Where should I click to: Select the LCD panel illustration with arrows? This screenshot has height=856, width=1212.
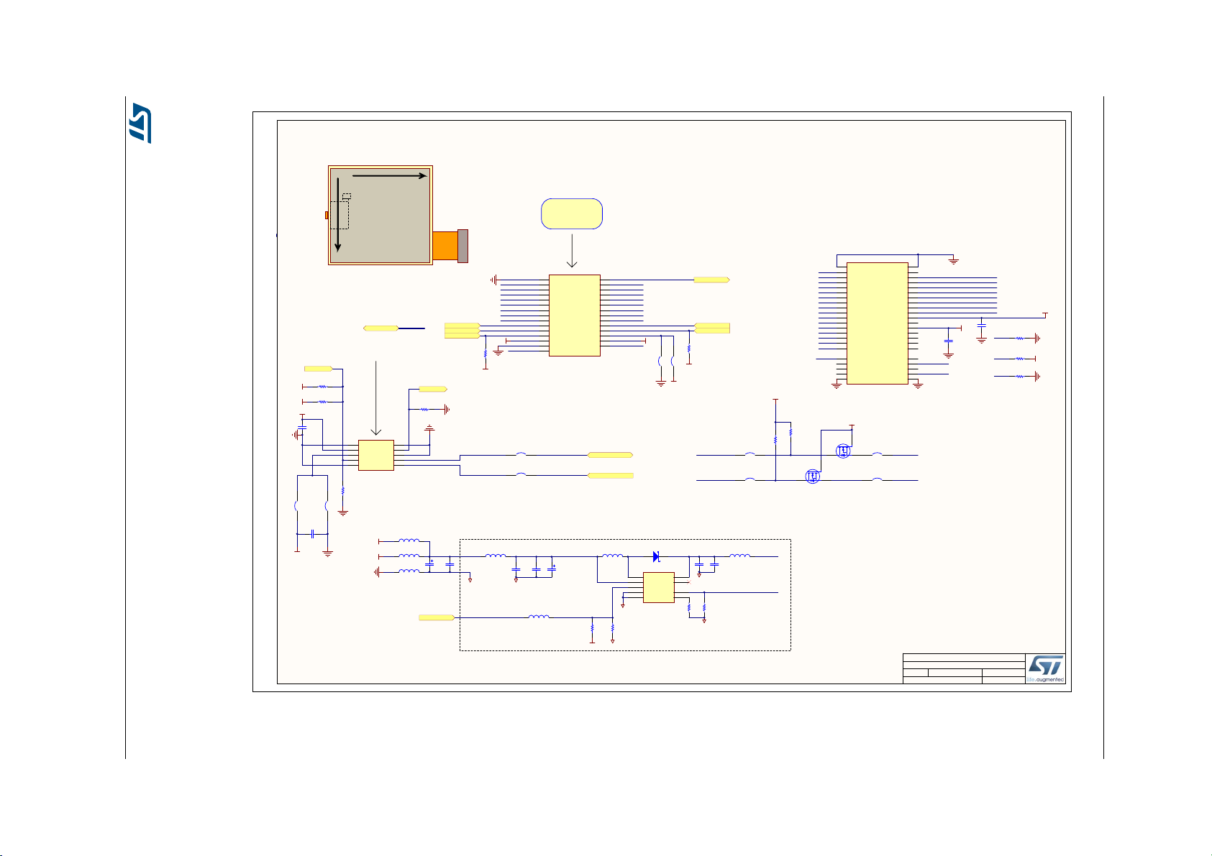(x=380, y=215)
